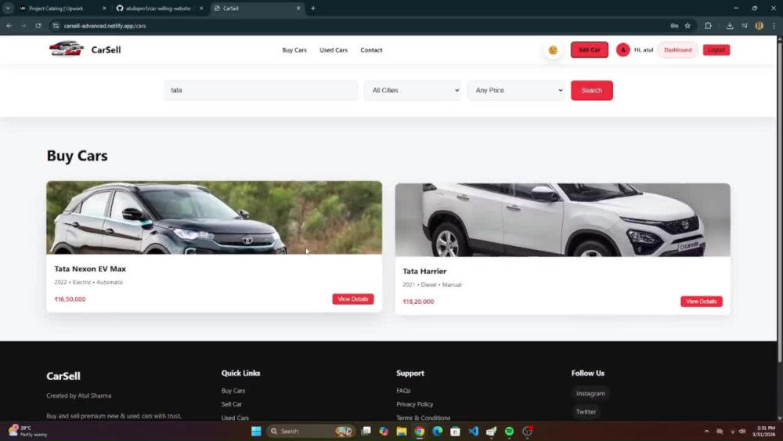This screenshot has width=783, height=441.
Task: Open the Used Cars navigation item
Action: tap(333, 50)
